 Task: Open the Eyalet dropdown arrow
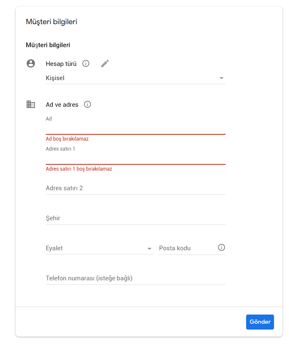click(149, 249)
